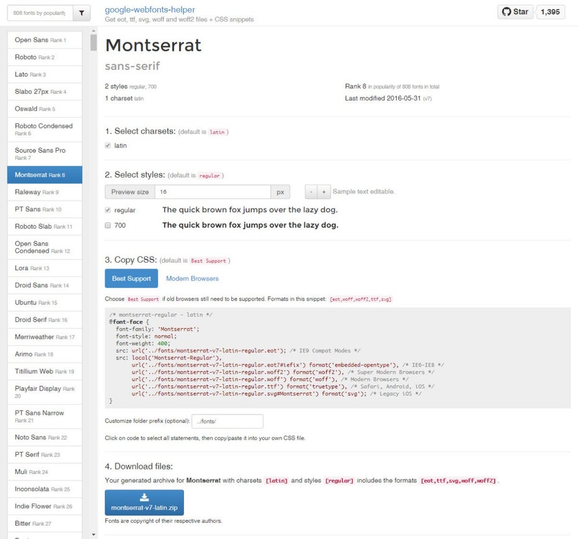The image size is (578, 539).
Task: Edit the regular style sample text
Action: (x=250, y=210)
